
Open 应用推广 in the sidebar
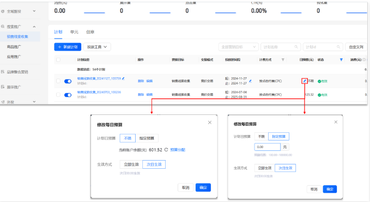tap(14, 57)
